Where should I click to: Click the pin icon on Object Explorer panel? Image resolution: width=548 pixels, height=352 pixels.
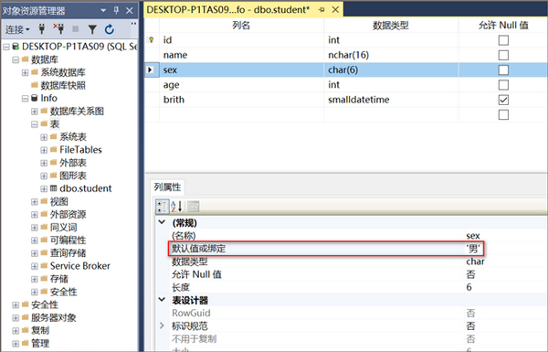116,10
